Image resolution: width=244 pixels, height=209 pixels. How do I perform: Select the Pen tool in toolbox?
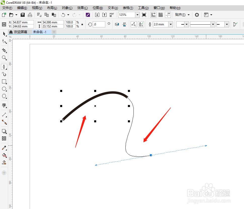point(4,67)
